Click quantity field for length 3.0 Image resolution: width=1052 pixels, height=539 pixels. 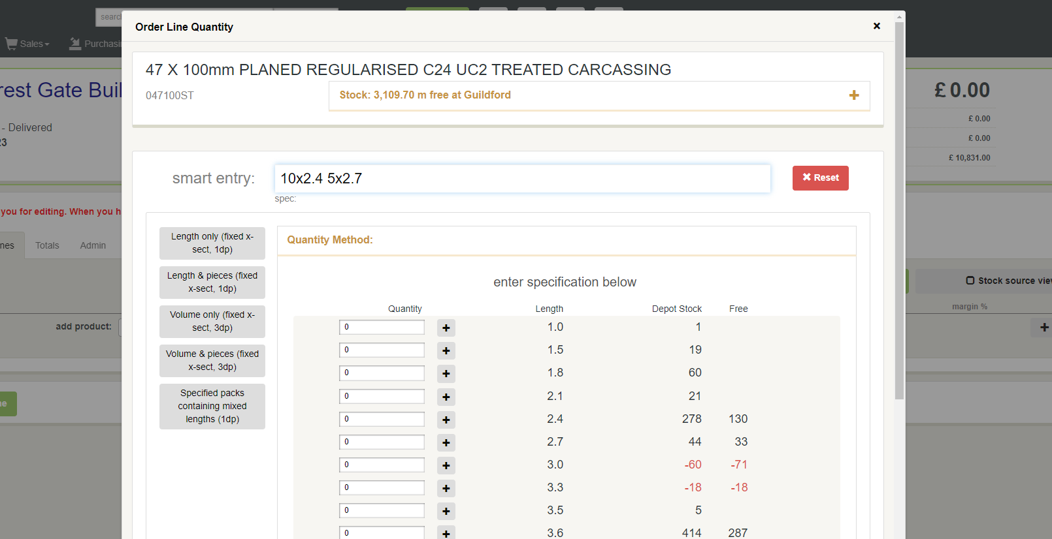click(x=382, y=465)
